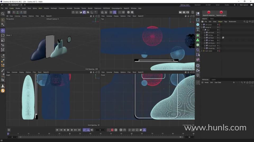The width and height of the screenshot is (254, 142).
Task: Open Cameras menu in Perspective viewport
Action: pyautogui.click(x=17, y=16)
